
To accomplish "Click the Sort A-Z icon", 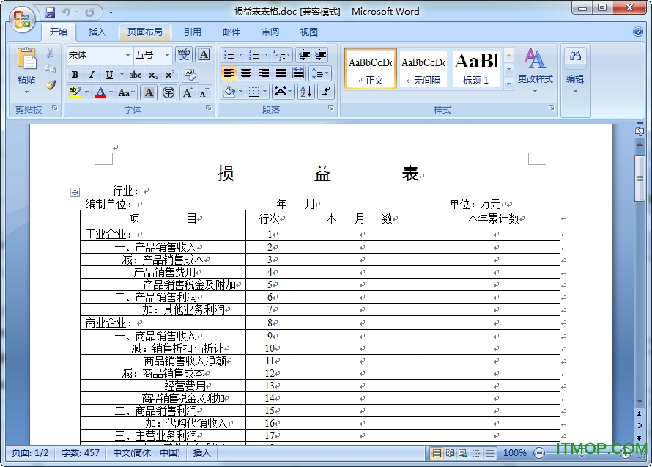I will click(x=305, y=92).
